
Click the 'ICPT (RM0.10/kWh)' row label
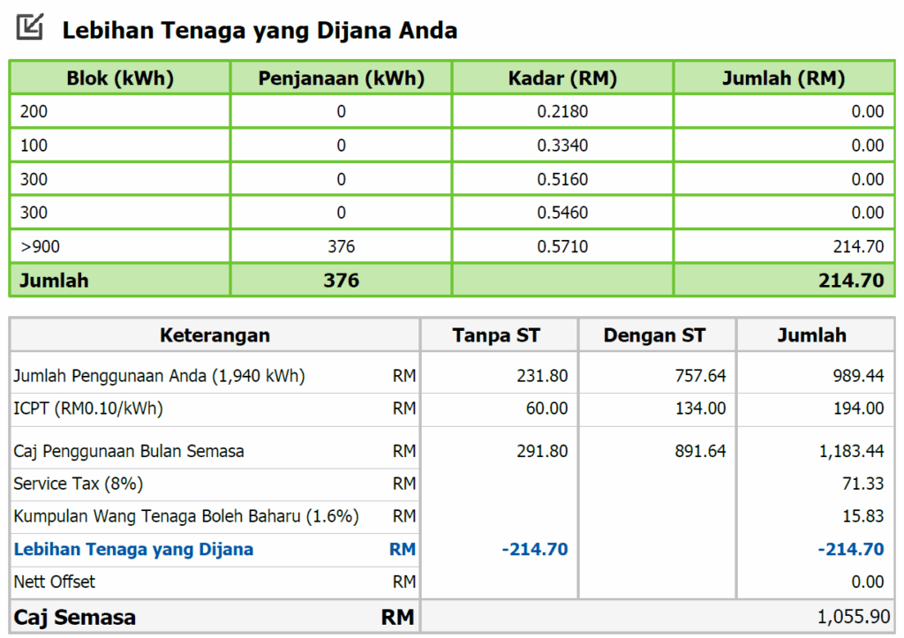(x=88, y=409)
